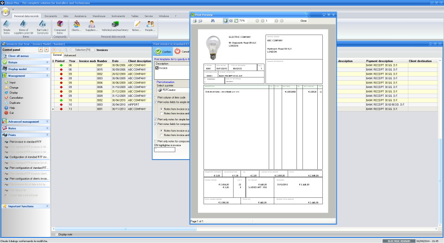Open the Instruments ribbon tab
Screen dimensions: 444x243
tap(118, 16)
